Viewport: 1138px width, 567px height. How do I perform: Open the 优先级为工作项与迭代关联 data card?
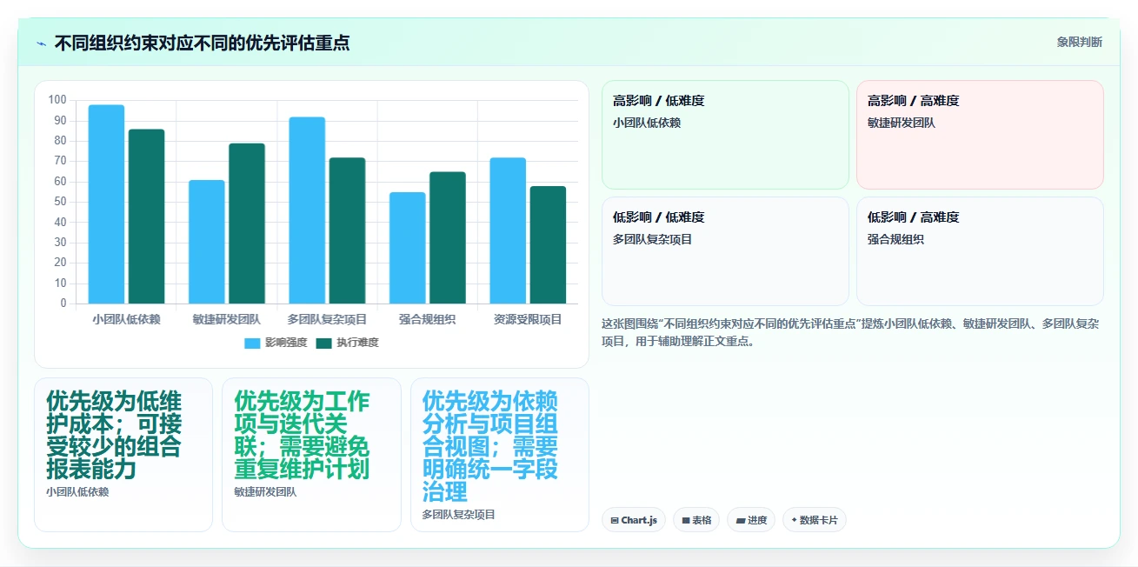[x=311, y=455]
